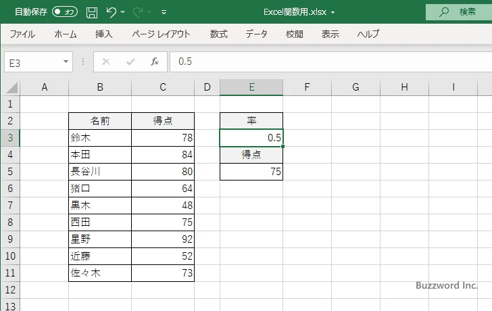Open the Excel関数用.xlsx file name dropdown
This screenshot has height=311, width=492.
pos(333,13)
